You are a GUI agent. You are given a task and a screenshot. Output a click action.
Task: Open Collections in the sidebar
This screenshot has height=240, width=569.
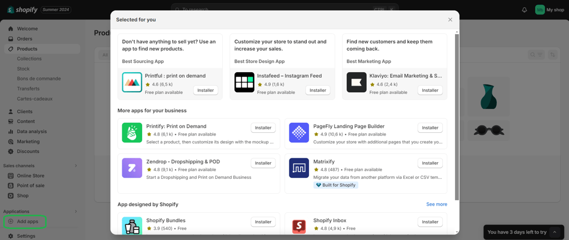(x=29, y=59)
